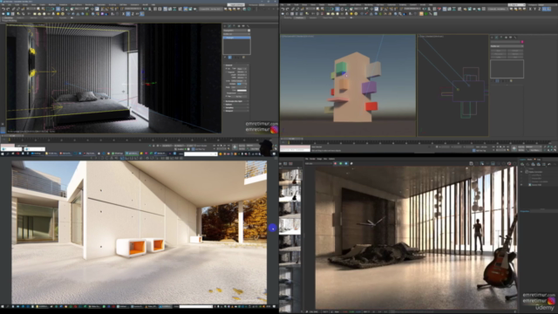
Task: Select first history thumbnail in frame buffer
Action: pyautogui.click(x=289, y=176)
